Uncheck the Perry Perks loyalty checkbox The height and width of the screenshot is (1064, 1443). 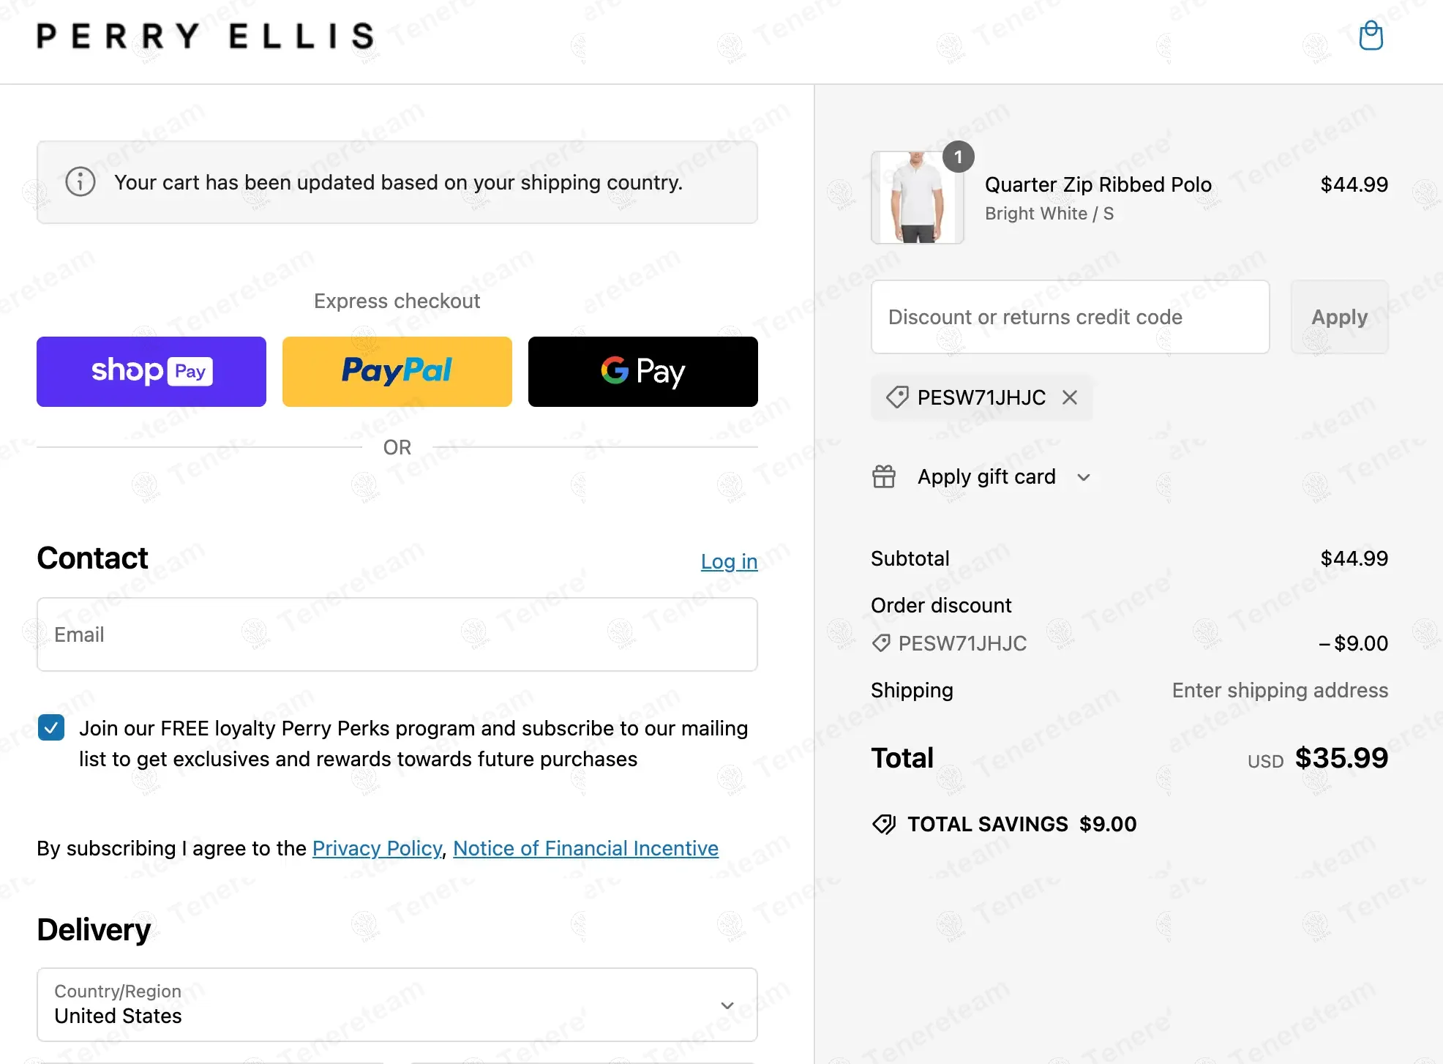pyautogui.click(x=51, y=727)
